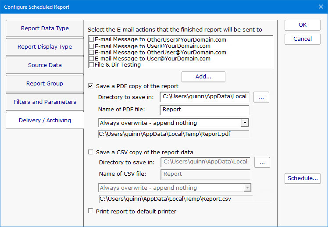This screenshot has width=328, height=227.
Task: Click the Name of PDF file field
Action: 205,110
